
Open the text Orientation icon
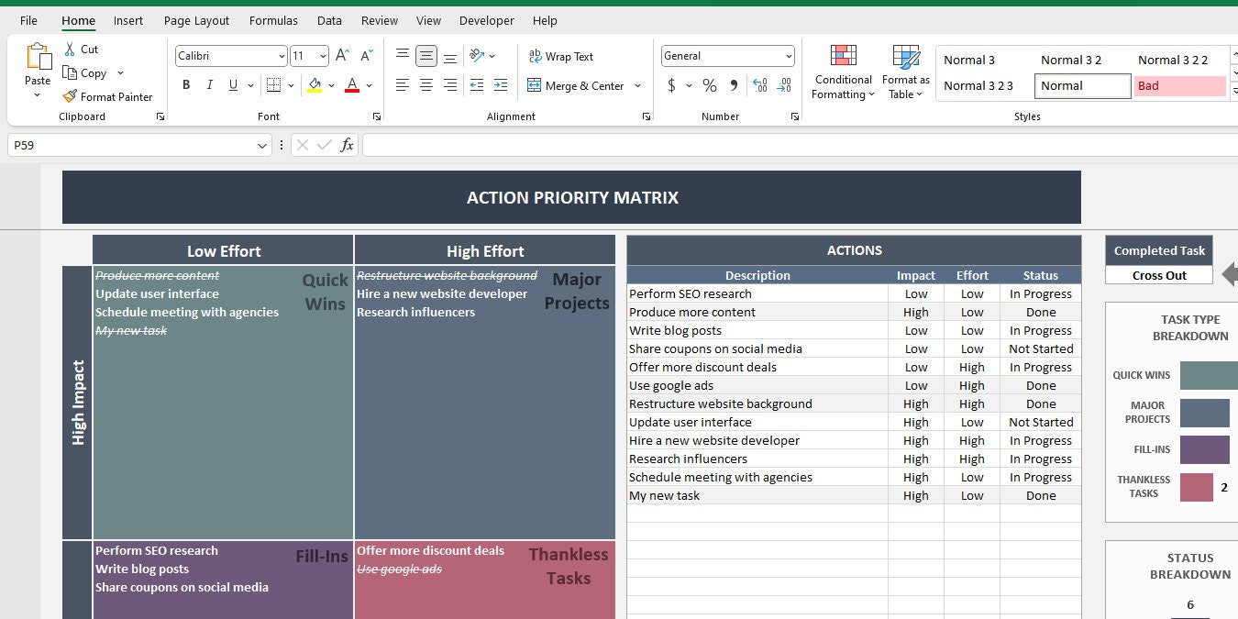pos(477,56)
